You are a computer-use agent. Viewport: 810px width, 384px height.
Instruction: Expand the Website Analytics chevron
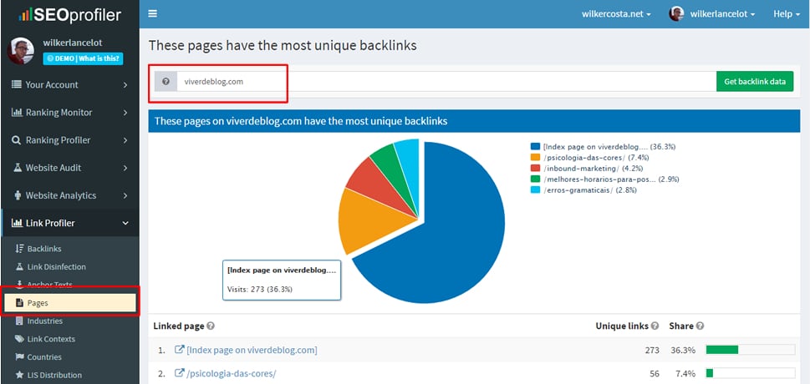click(x=125, y=195)
